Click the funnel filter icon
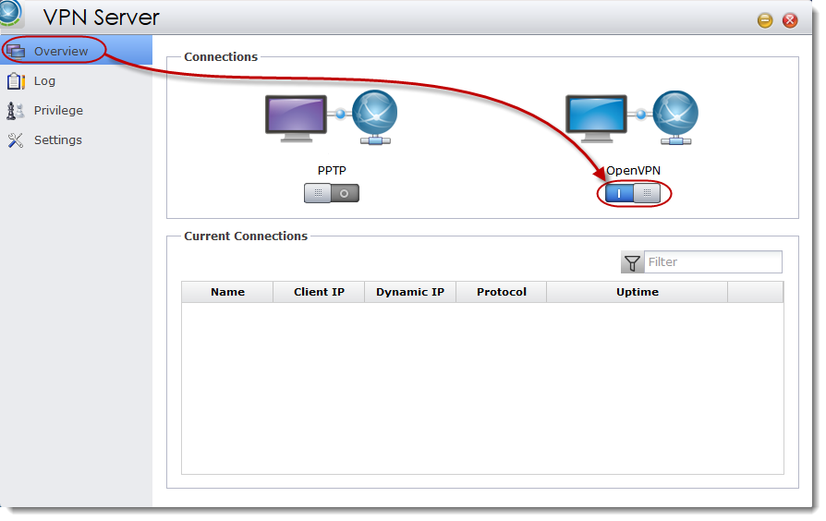 632,262
